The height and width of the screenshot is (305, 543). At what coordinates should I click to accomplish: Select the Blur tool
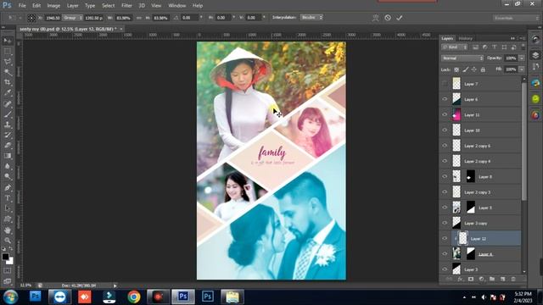coord(8,166)
